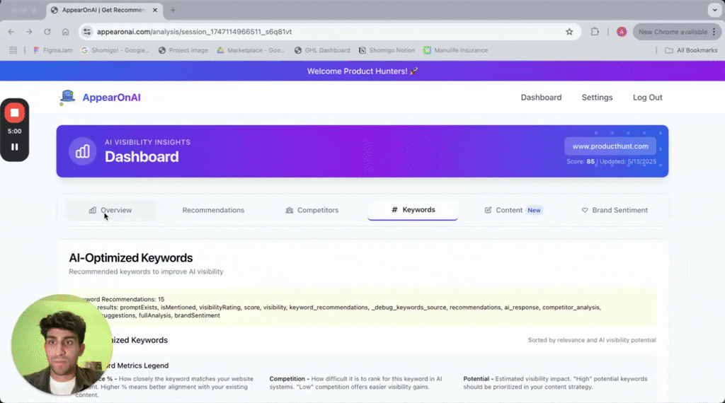The image size is (725, 403).
Task: Switch to the Brand Sentiment tab
Action: click(x=615, y=210)
